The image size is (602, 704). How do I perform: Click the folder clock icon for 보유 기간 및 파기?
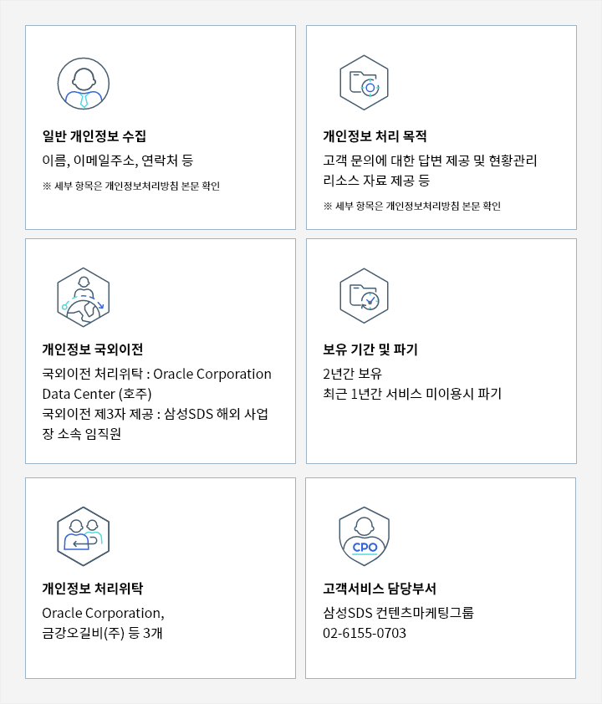tap(364, 296)
